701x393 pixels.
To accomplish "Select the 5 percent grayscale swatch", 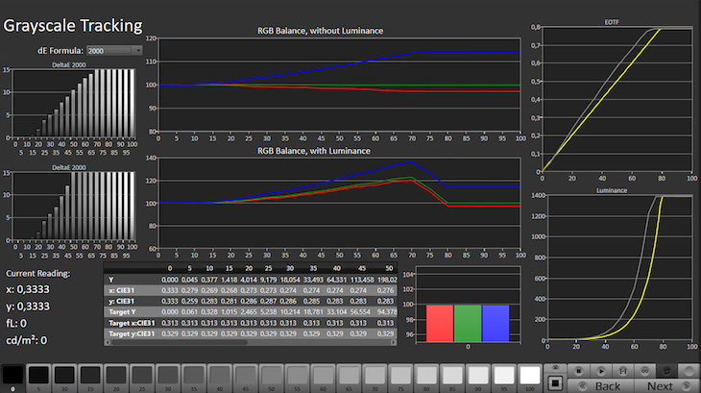I will (39, 376).
